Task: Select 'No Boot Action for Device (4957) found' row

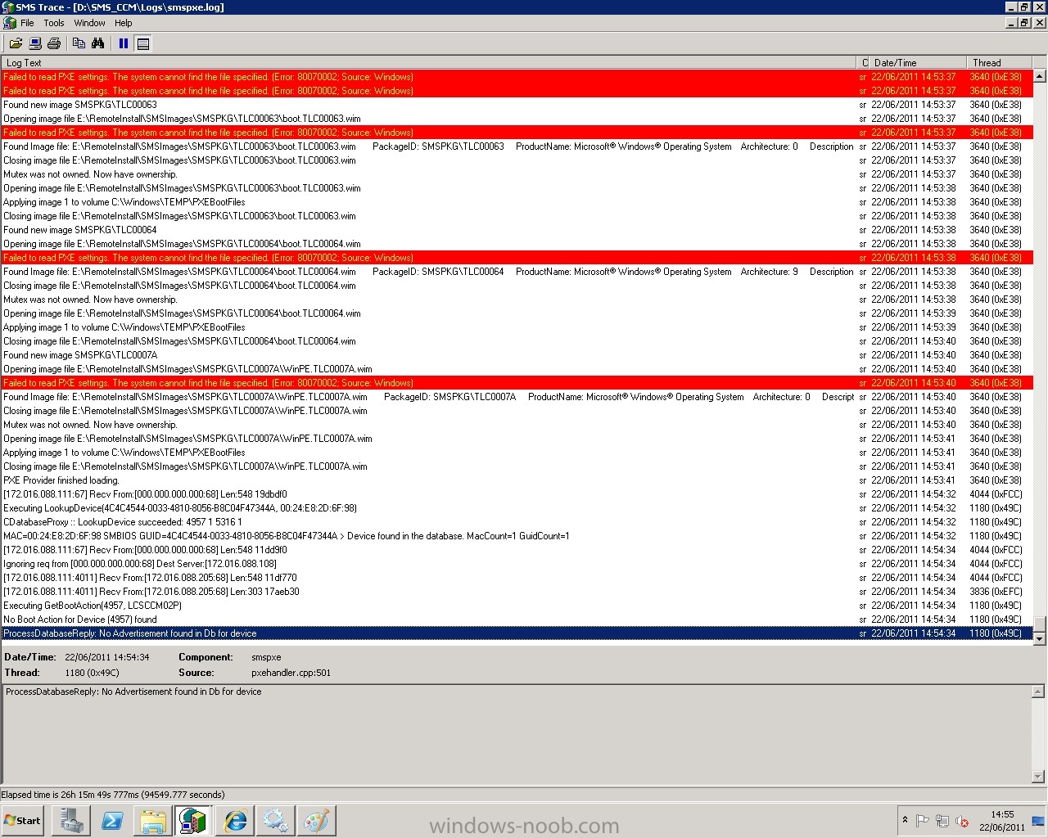Action: (x=517, y=619)
